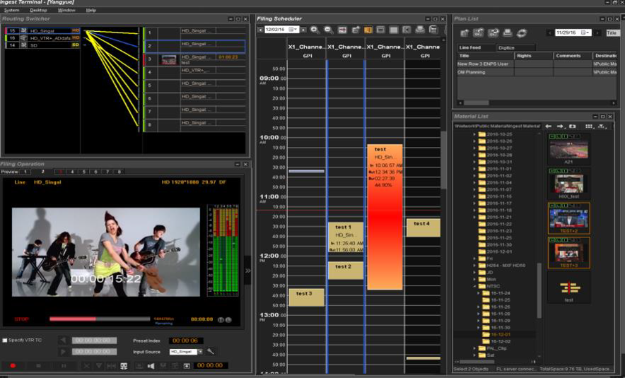
Task: Zoom in on the Filing Scheduler timeline
Action: coord(315,30)
